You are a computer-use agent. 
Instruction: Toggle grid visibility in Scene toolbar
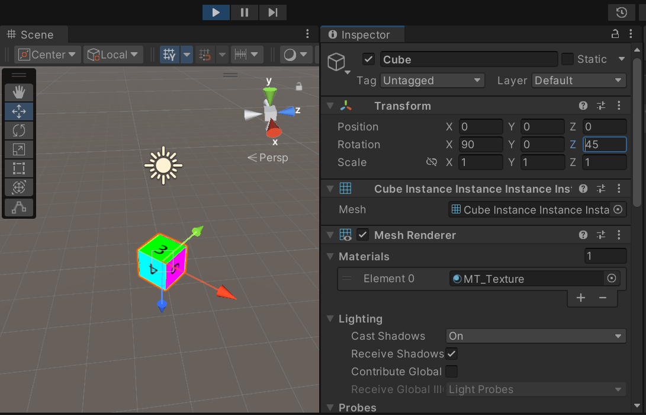(x=169, y=55)
